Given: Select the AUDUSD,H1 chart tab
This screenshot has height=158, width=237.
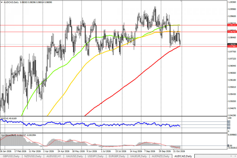Looking at the screenshot, I should click(54, 156).
